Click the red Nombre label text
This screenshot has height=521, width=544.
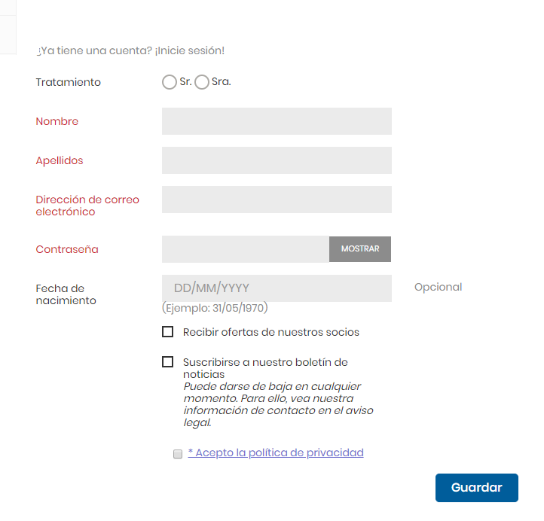pyautogui.click(x=57, y=121)
